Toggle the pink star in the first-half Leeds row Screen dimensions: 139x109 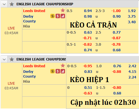[x=63, y=66]
